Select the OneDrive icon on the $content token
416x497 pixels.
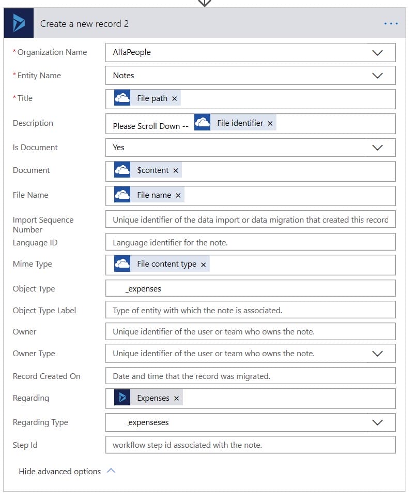click(x=122, y=171)
